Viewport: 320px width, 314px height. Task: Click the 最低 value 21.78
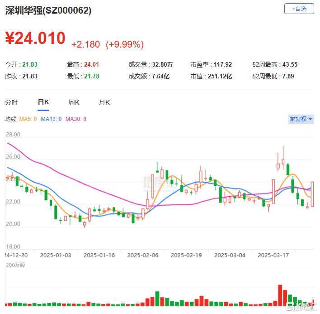(x=92, y=76)
